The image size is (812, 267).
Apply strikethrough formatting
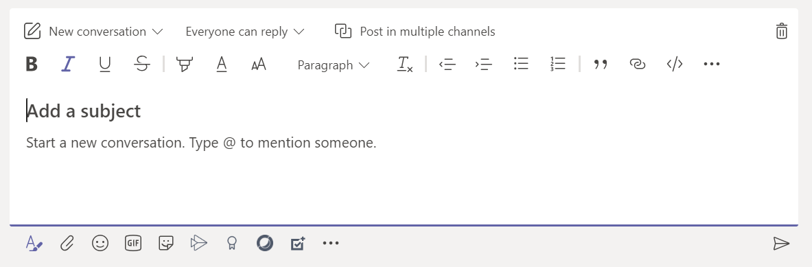[x=141, y=64]
